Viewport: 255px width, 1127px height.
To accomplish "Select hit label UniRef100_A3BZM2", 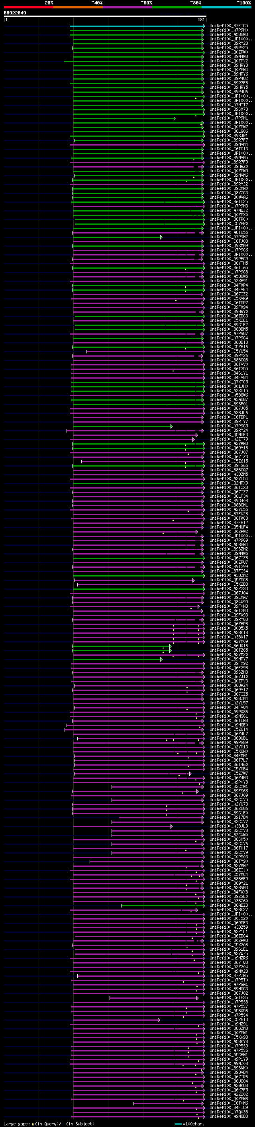I will pyautogui.click(x=229, y=576).
